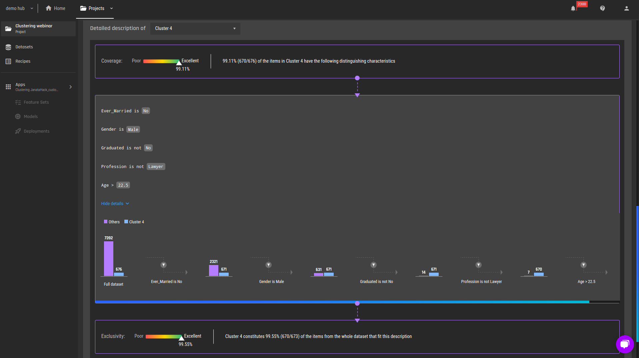Click the Coverage 99.11% description text
This screenshot has width=639, height=358.
(309, 61)
